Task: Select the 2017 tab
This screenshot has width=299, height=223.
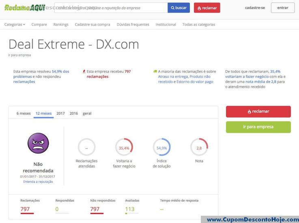Action: [x=60, y=114]
